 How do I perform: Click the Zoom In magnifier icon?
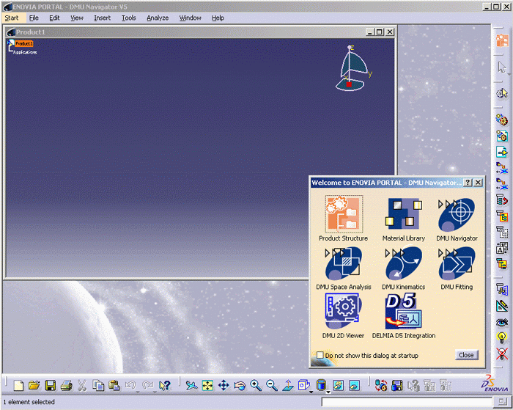click(256, 386)
